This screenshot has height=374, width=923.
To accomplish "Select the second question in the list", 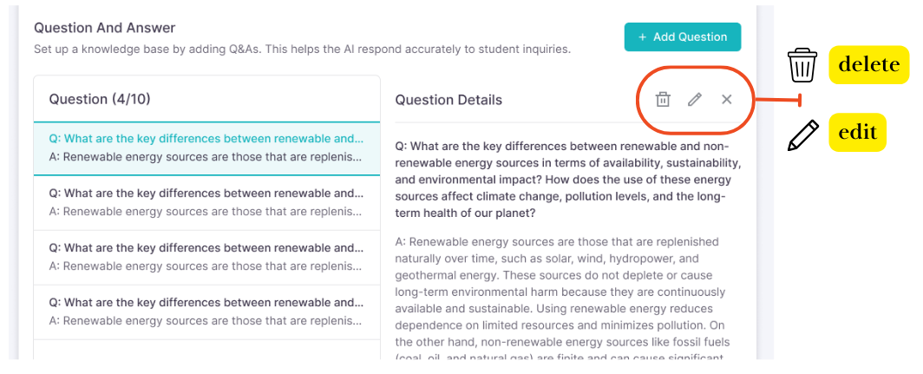I will click(206, 202).
